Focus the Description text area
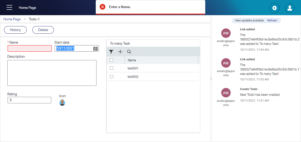This screenshot has width=301, height=142. tap(52, 73)
